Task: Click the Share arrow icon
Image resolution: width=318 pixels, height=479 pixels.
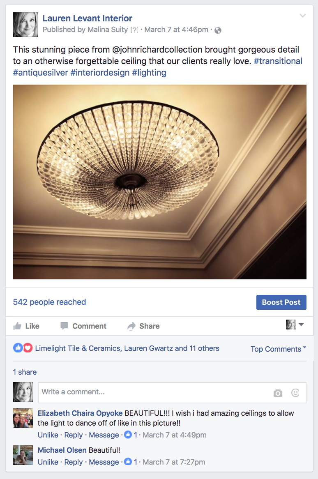Action: (131, 326)
